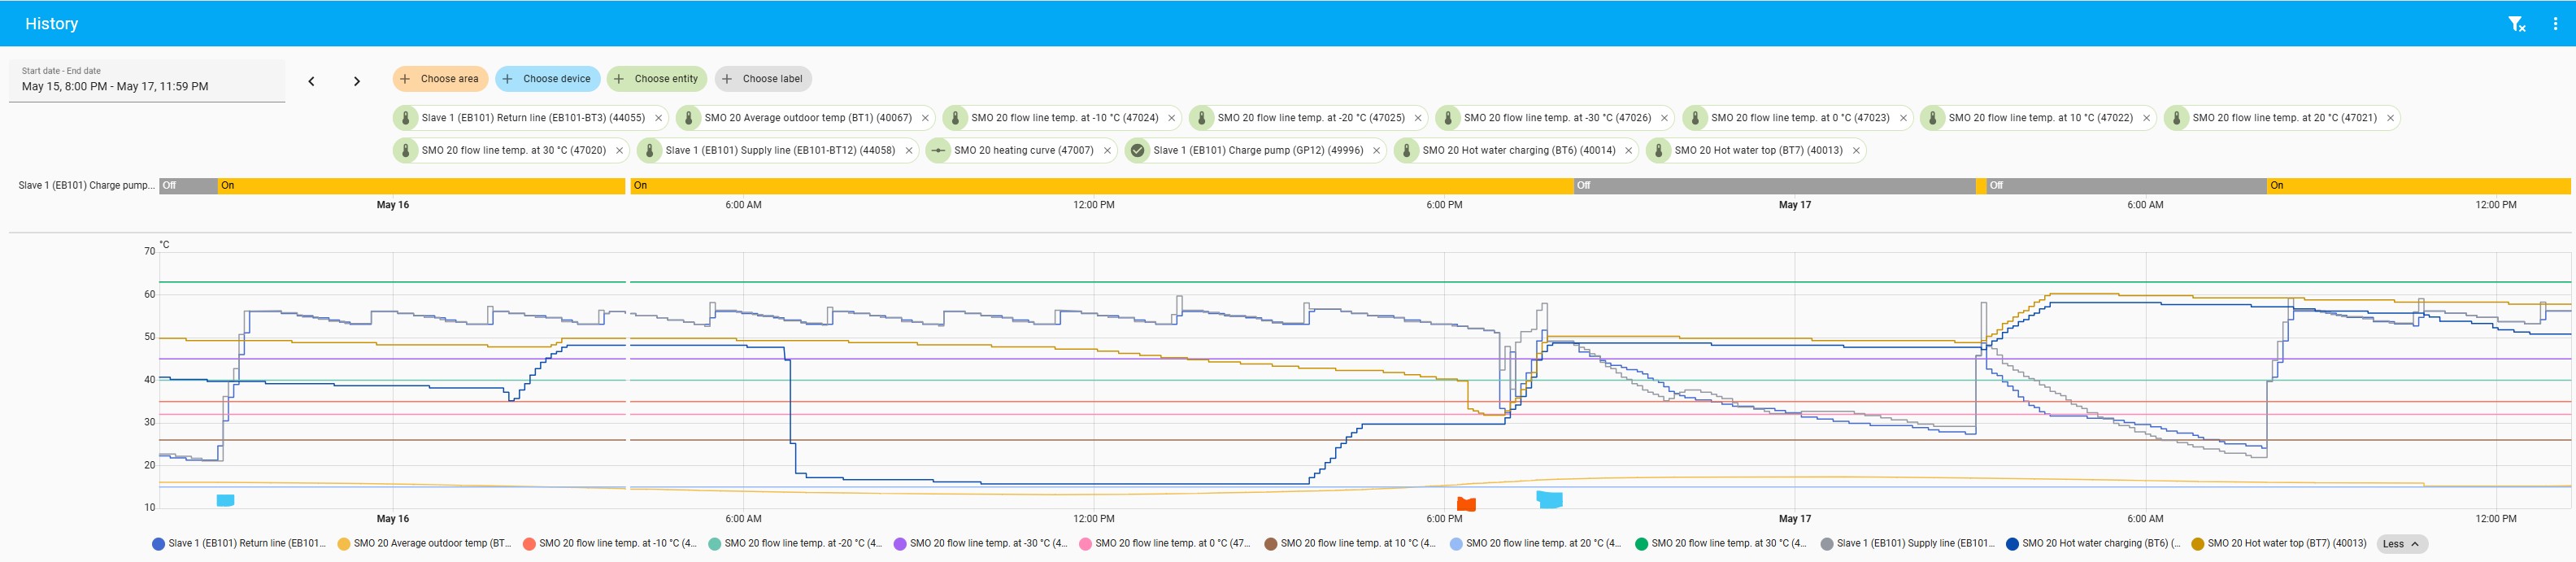Toggle Hot water top (BT7) legend item
Viewport: 2576px width, 562px height.
[2279, 544]
